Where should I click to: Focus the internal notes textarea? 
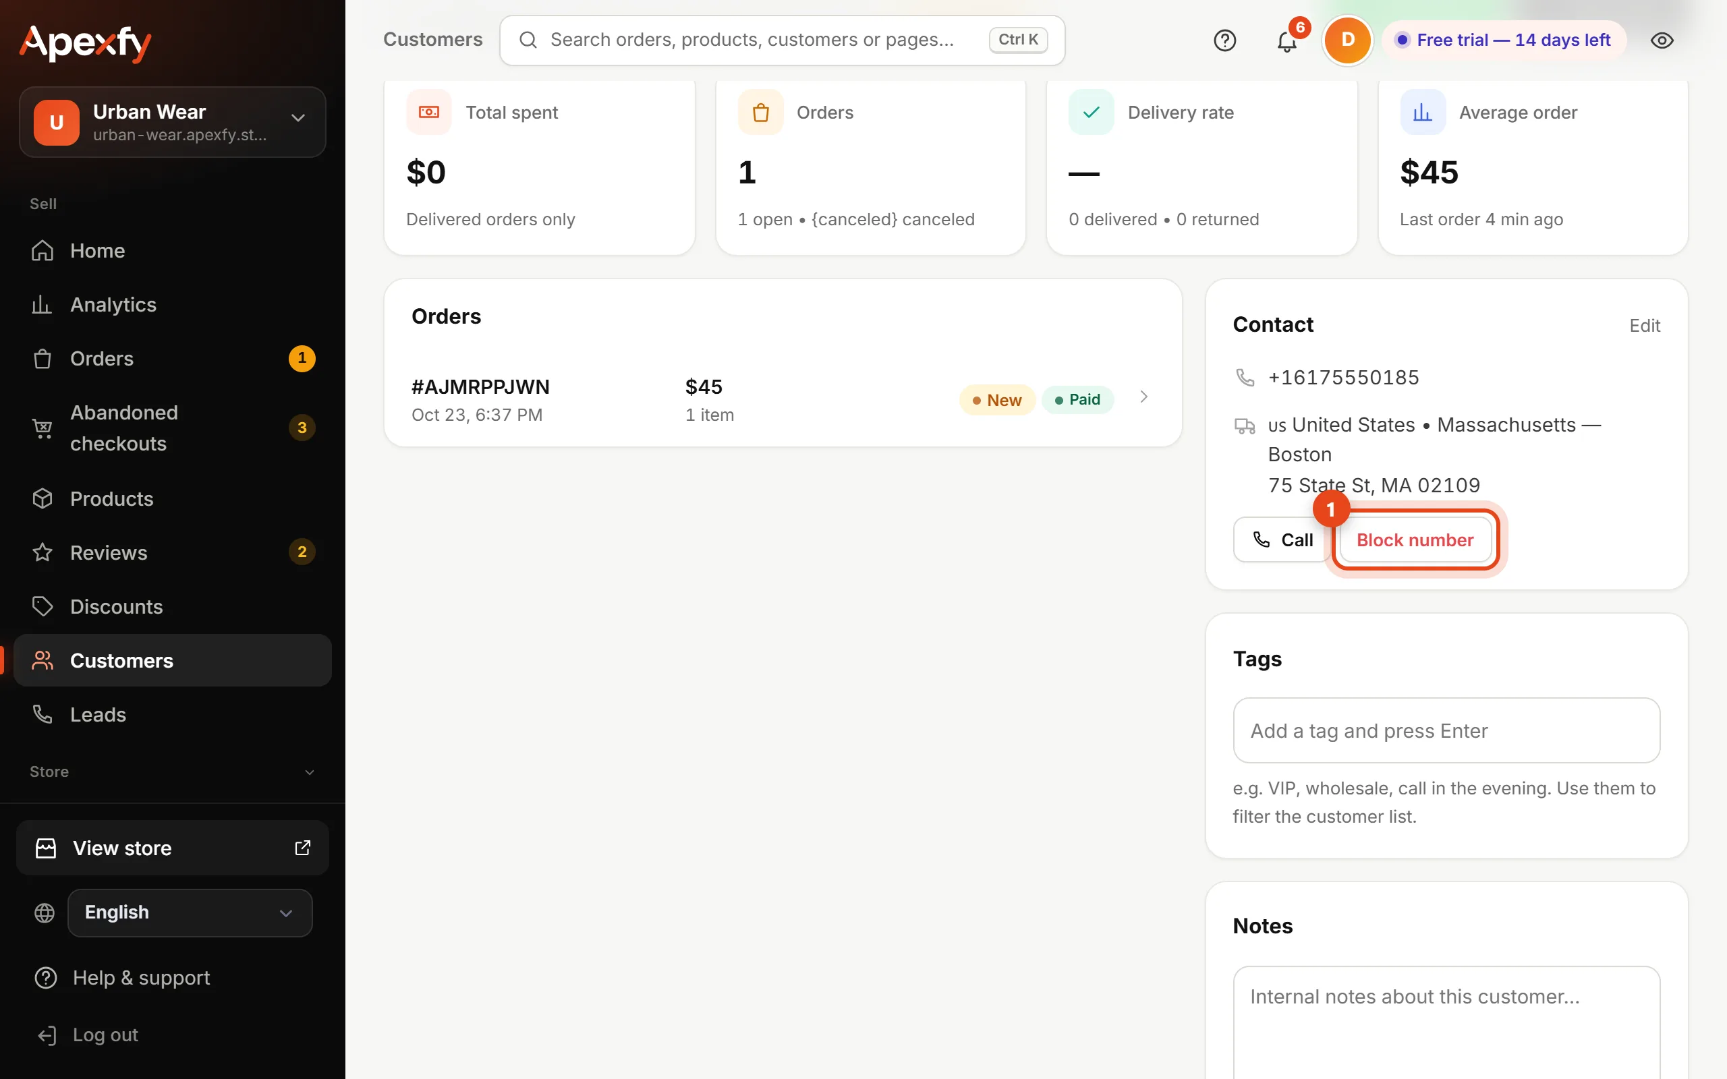click(1446, 1023)
